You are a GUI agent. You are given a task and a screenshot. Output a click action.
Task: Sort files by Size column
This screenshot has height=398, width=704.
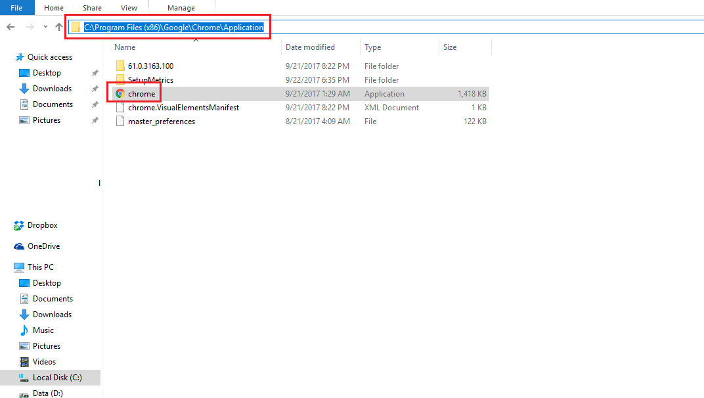coord(450,47)
